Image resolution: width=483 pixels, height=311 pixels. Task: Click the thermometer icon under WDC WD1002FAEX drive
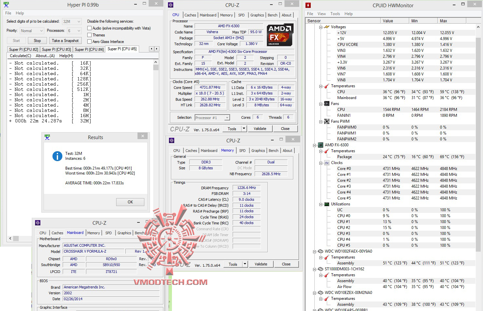coord(327,257)
